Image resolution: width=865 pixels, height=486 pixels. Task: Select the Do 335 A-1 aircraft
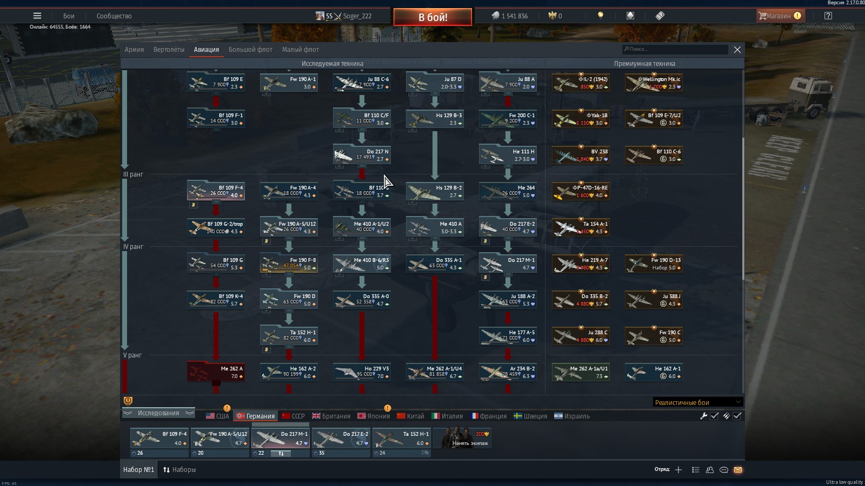click(x=435, y=264)
